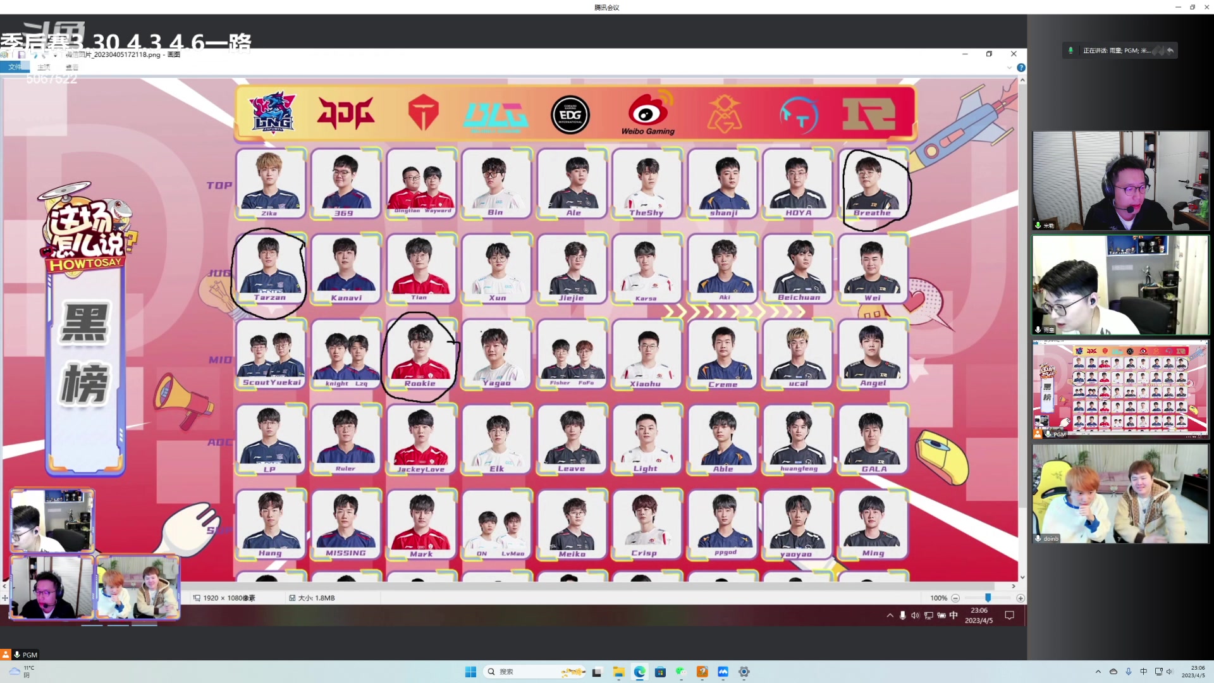Click the inner shared-screen volume icon
The height and width of the screenshot is (683, 1214).
pos(915,615)
